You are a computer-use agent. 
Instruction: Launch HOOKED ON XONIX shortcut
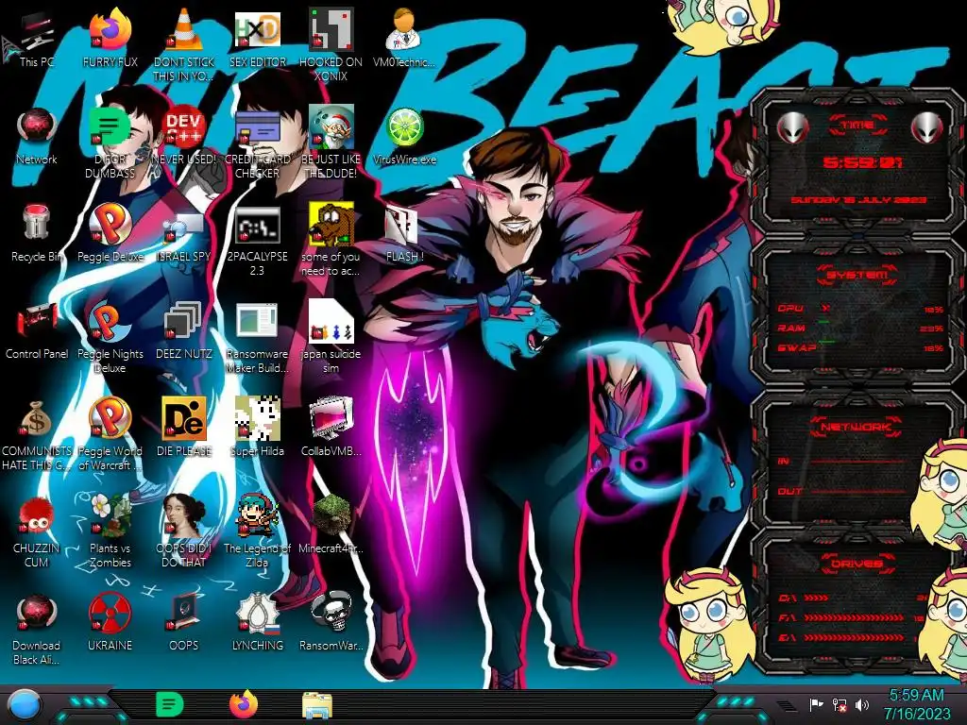click(x=331, y=44)
